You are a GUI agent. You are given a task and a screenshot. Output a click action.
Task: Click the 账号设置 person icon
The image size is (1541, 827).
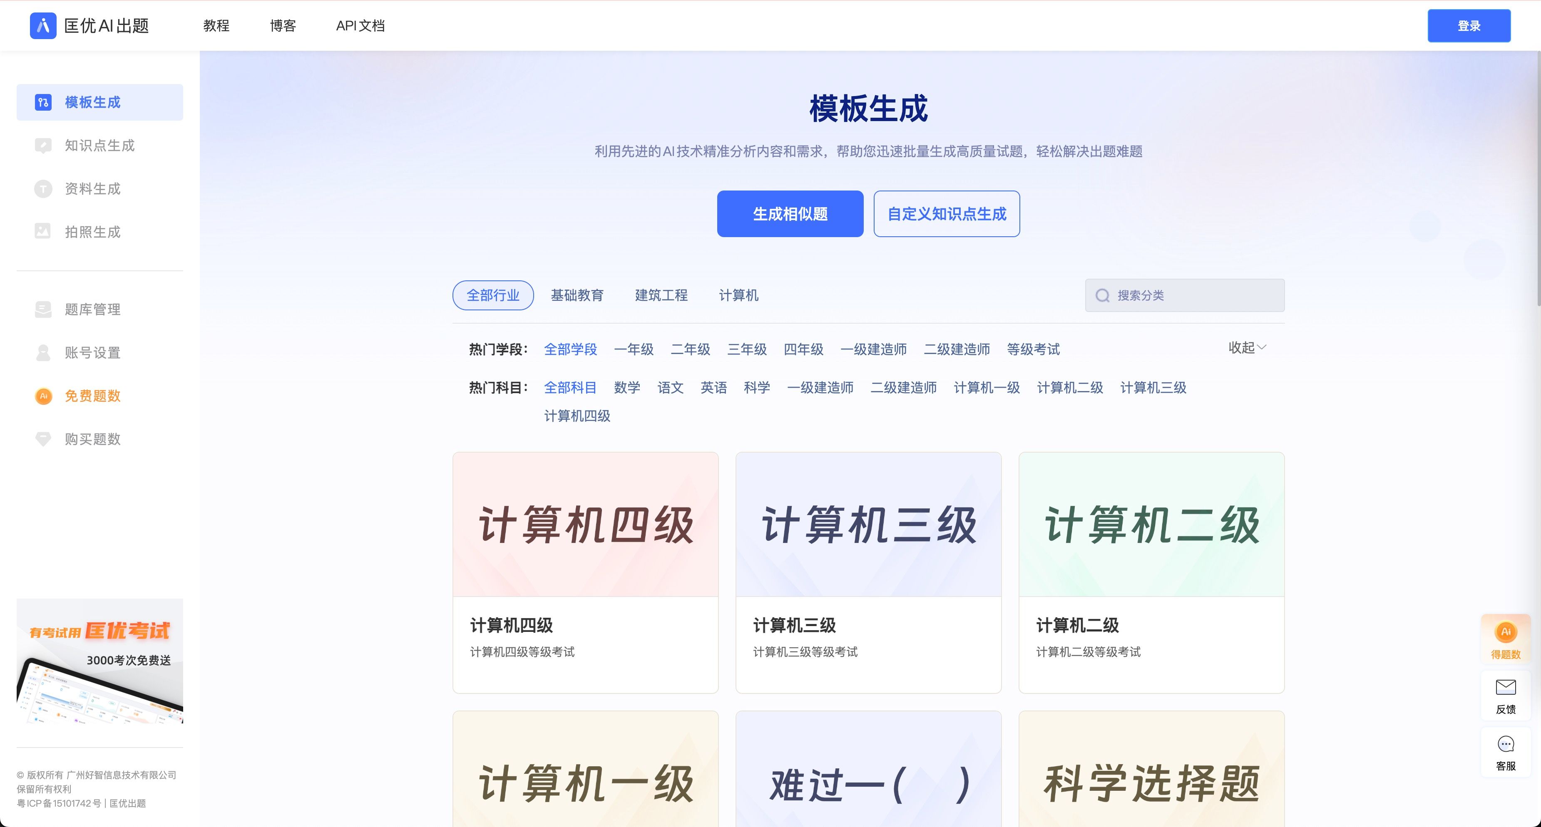[42, 352]
